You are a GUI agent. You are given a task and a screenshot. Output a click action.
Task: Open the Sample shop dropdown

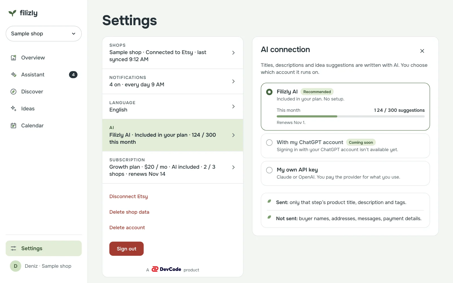click(x=44, y=34)
